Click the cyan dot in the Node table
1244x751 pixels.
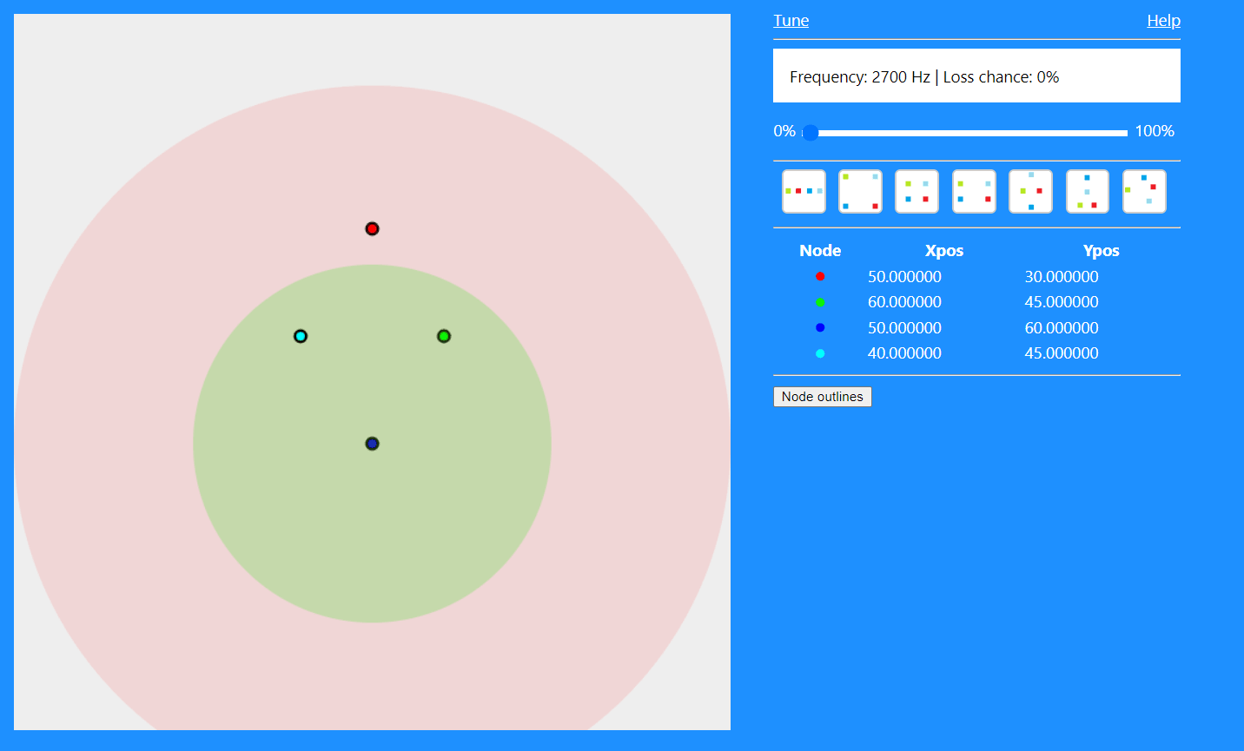click(820, 353)
